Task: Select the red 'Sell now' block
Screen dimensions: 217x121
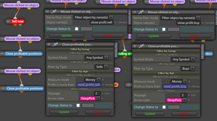Action: tap(18, 21)
